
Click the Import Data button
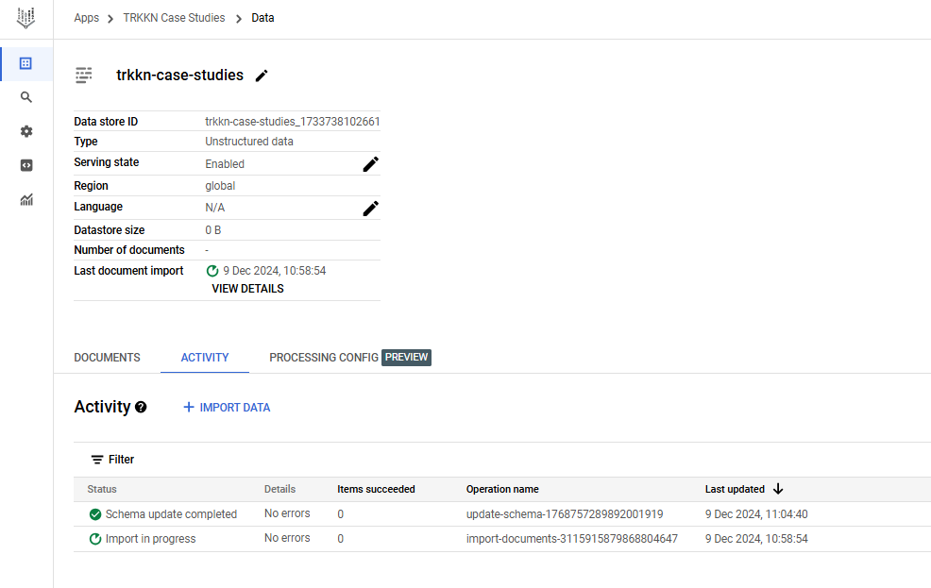pos(227,408)
